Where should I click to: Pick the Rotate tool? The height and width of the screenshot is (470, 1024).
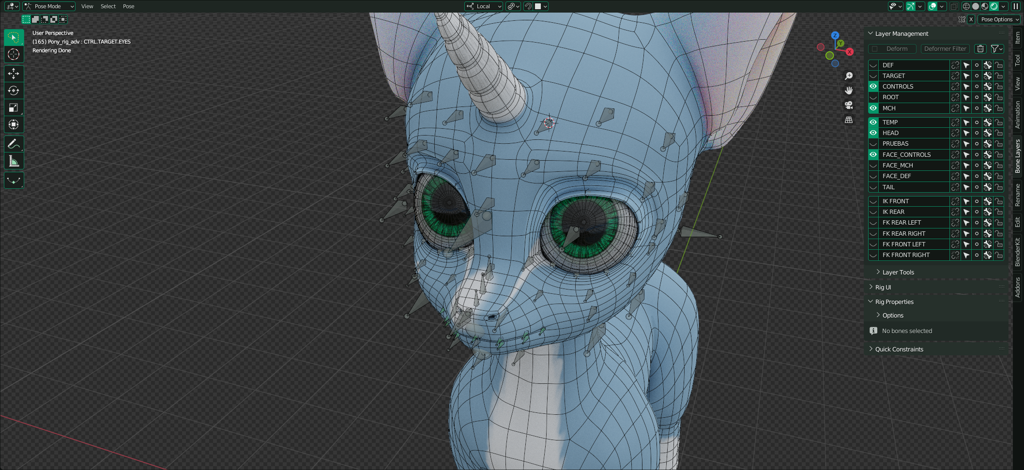point(14,91)
